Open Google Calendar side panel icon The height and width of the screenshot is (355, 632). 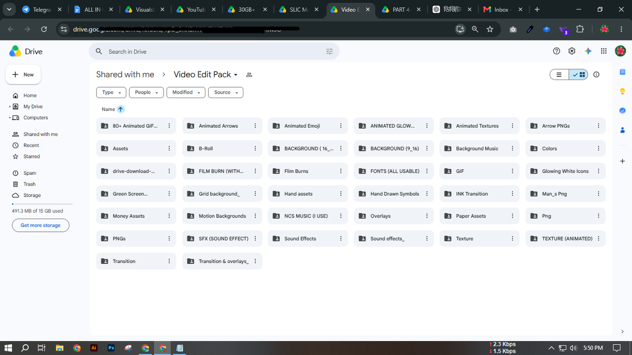pos(623,72)
